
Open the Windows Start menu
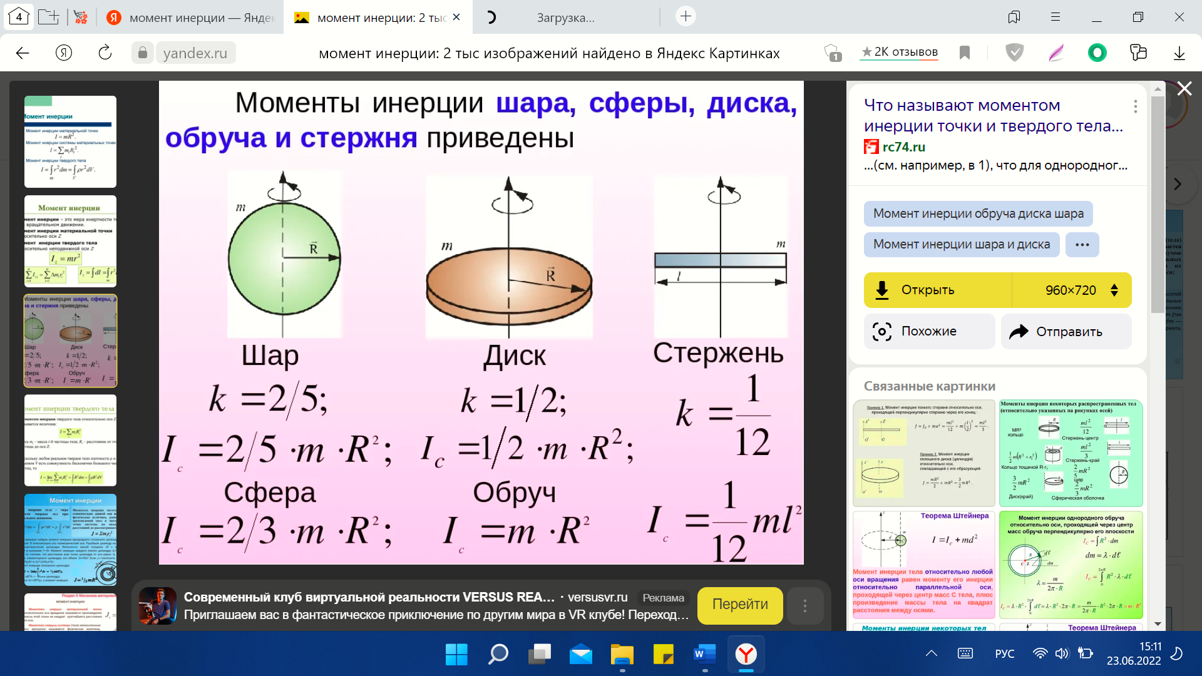click(x=456, y=654)
